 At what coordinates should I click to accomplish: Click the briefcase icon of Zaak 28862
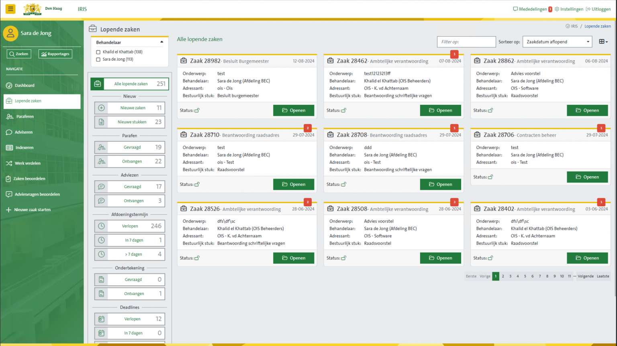[x=477, y=61]
